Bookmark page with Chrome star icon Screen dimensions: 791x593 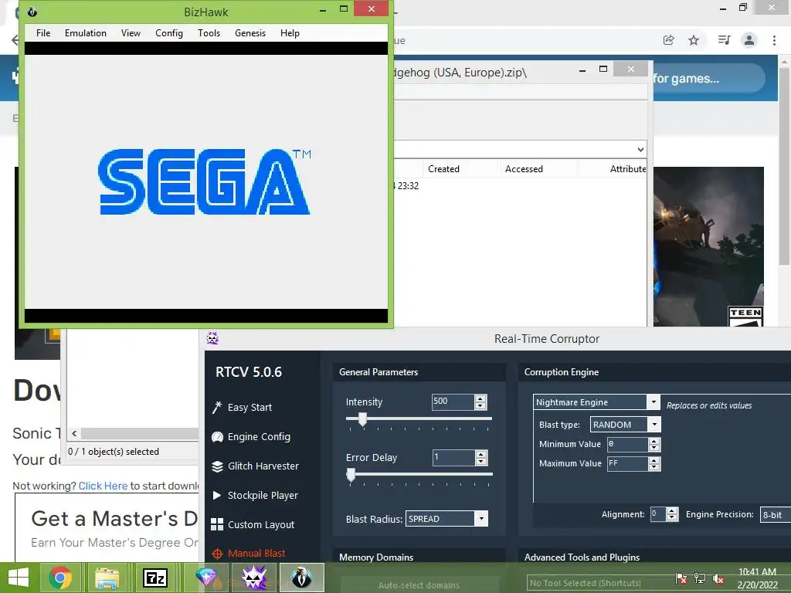[x=694, y=40]
